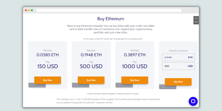Switch language to ES
222x111 pixels.
click(196, 18)
